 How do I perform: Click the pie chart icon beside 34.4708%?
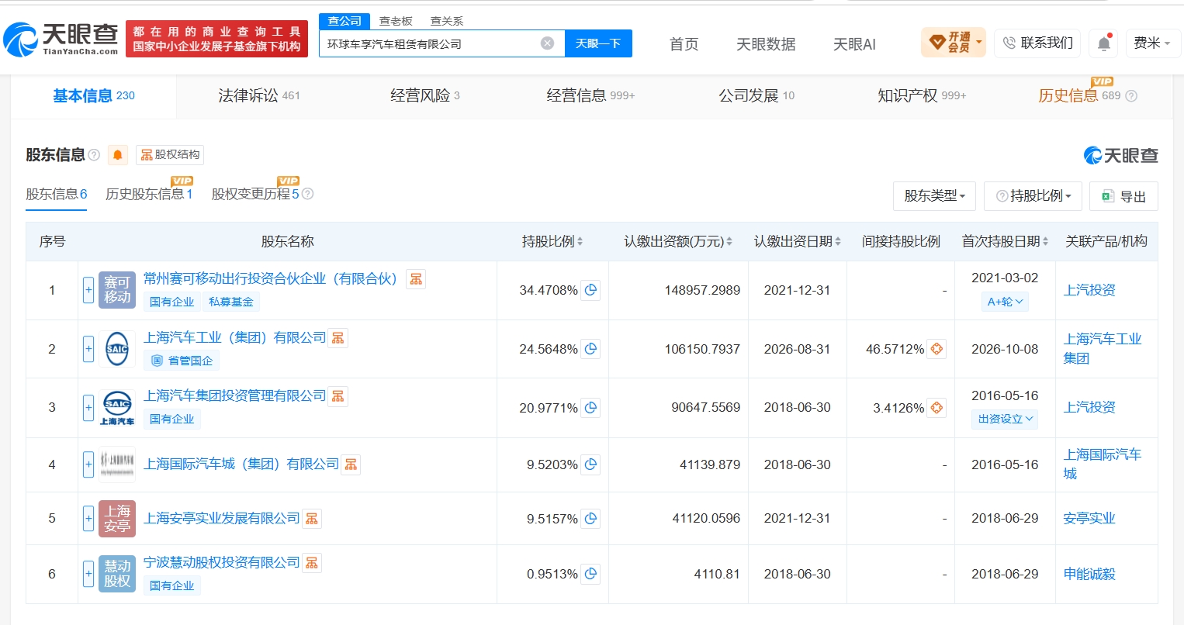(590, 290)
